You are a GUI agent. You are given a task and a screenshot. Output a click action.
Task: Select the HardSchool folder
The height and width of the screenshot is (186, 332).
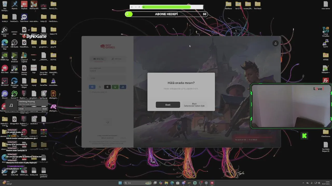pyautogui.click(x=53, y=18)
